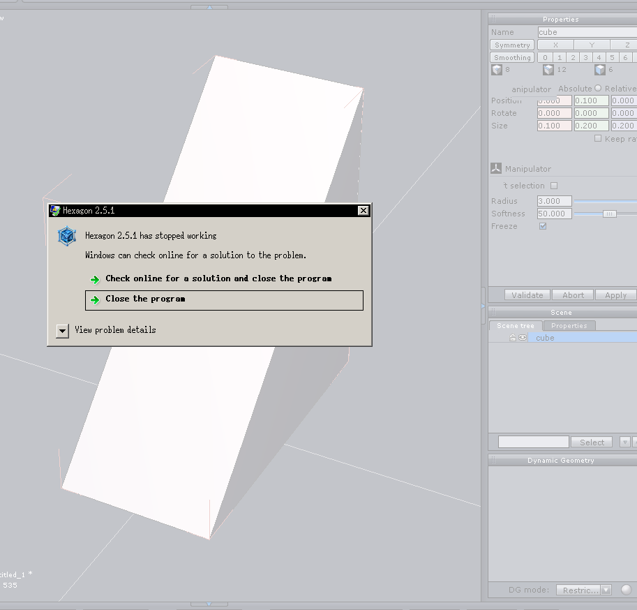Viewport: 637px width, 610px height.
Task: Toggle symmetry Y axis
Action: pos(592,45)
